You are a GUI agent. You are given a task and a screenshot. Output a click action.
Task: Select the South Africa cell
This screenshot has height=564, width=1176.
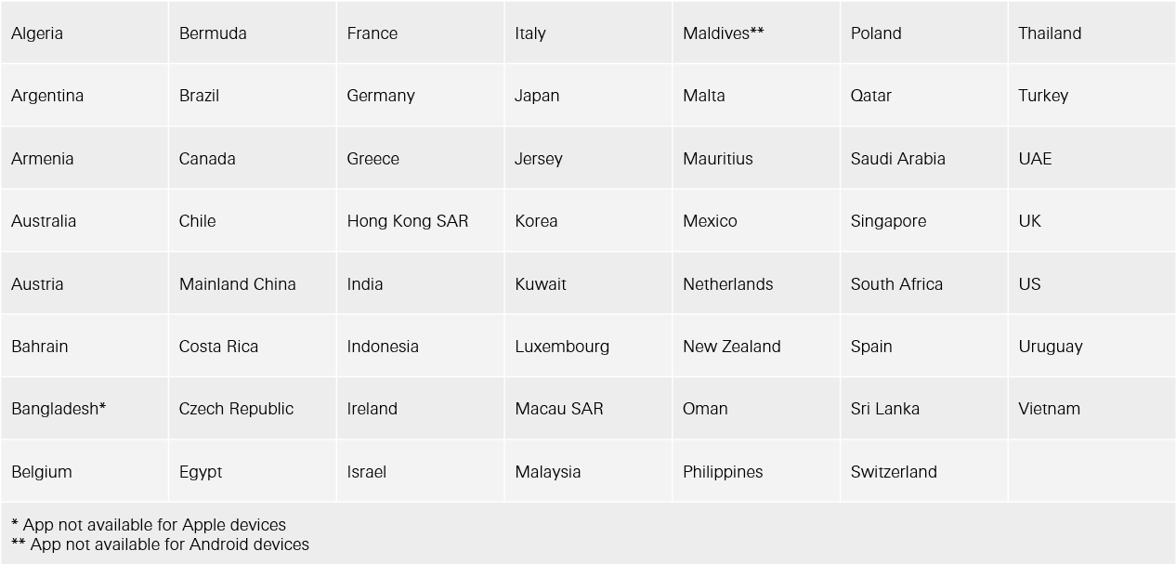click(896, 284)
